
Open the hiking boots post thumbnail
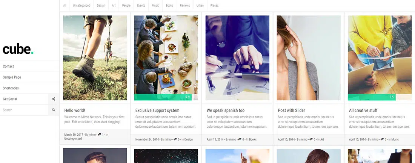tap(95, 58)
